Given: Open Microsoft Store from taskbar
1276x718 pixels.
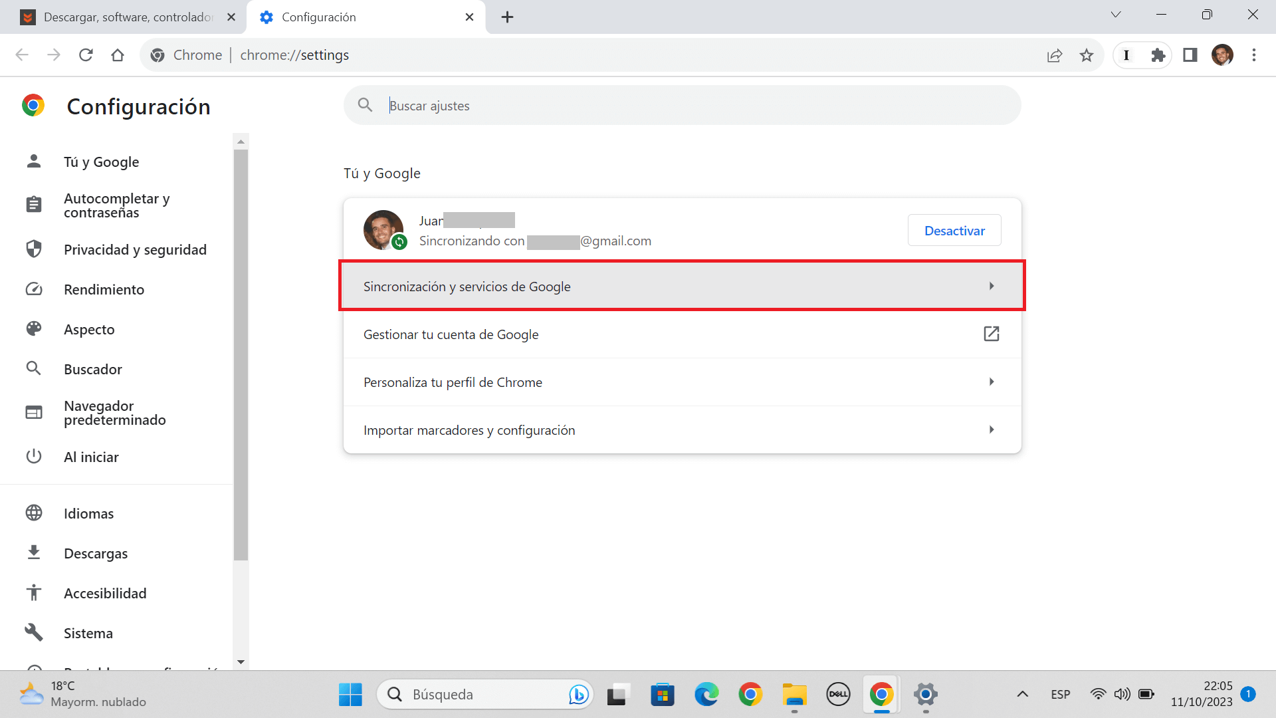Looking at the screenshot, I should coord(662,695).
